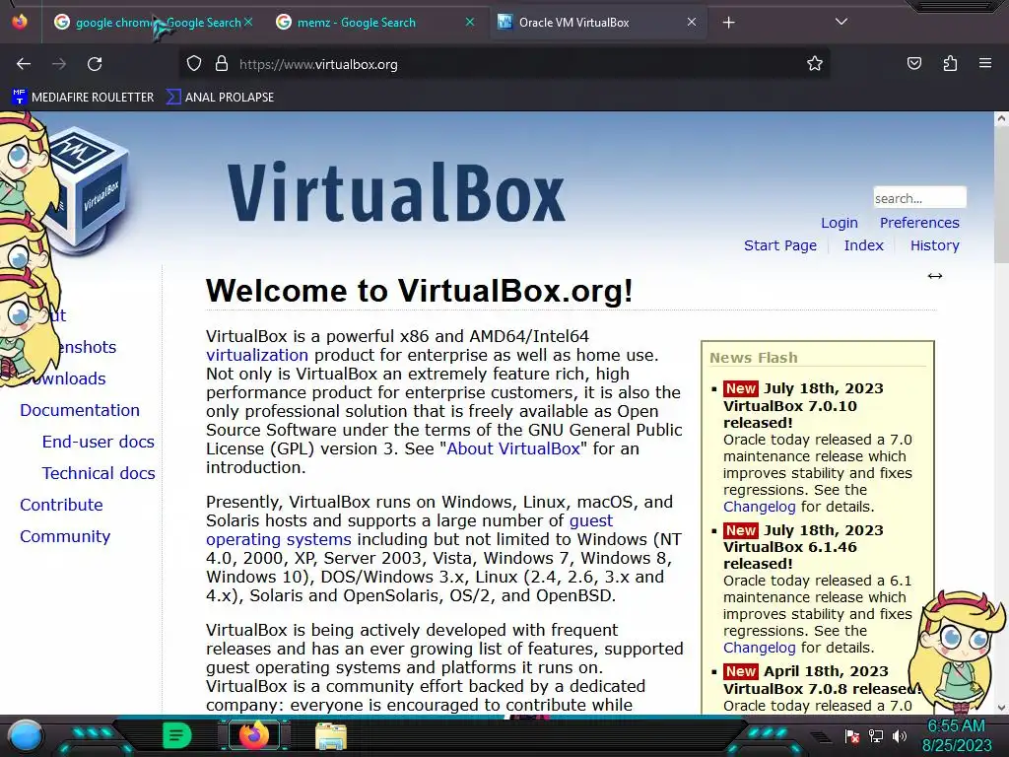1009x757 pixels.
Task: Open a new tab with plus button
Action: point(728,23)
